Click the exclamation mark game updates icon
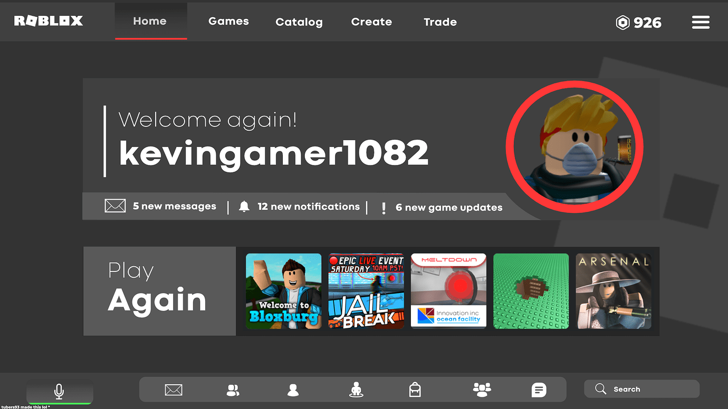 pos(384,208)
